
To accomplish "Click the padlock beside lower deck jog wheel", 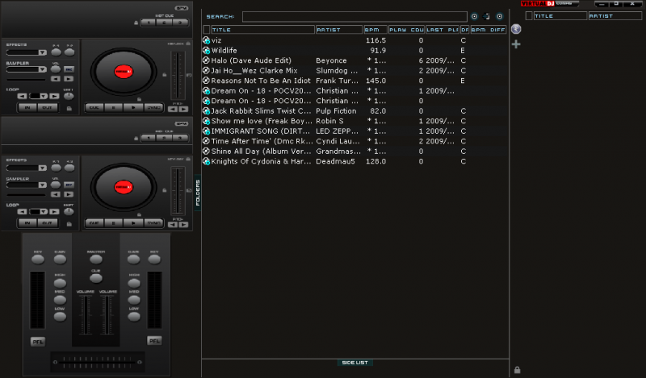I will [165, 190].
